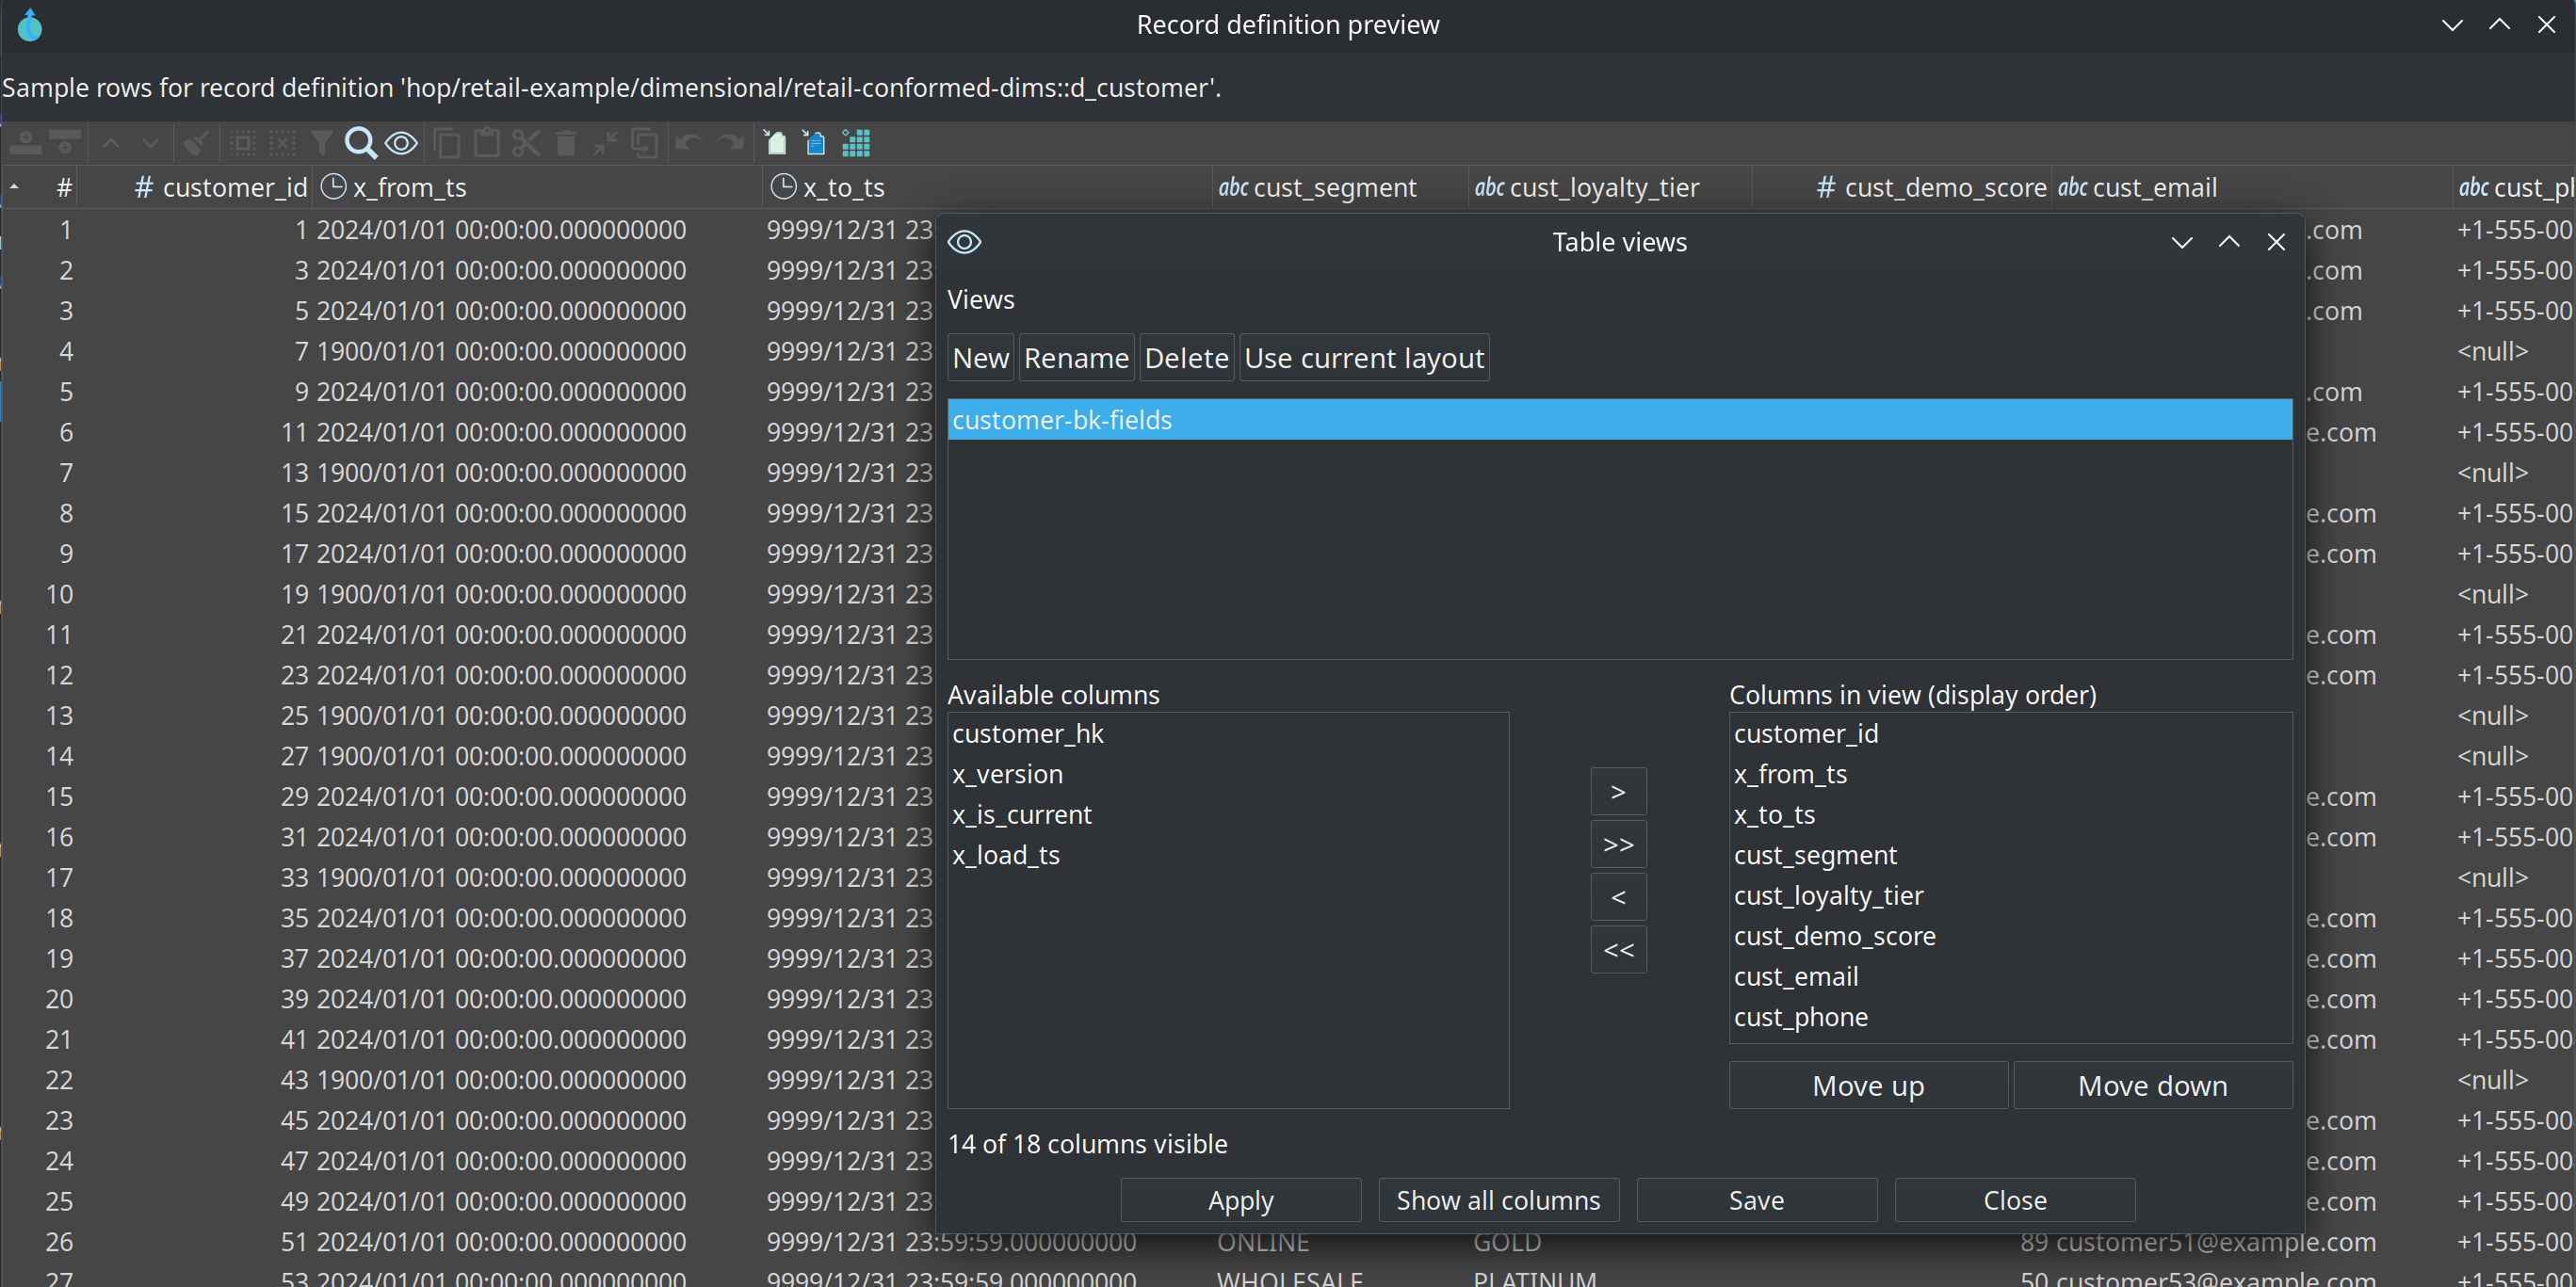Select x_version in Available columns
This screenshot has width=2576, height=1287.
click(1228, 775)
